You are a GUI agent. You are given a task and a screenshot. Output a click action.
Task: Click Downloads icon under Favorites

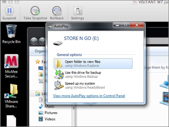point(41,75)
